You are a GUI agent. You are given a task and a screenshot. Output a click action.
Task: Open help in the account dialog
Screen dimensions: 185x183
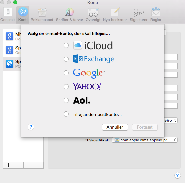point(31,127)
